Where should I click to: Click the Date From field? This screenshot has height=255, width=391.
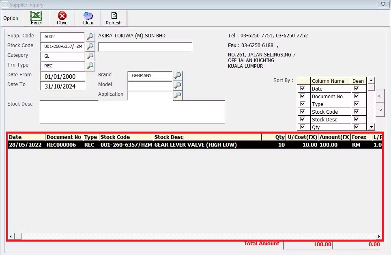[62, 76]
